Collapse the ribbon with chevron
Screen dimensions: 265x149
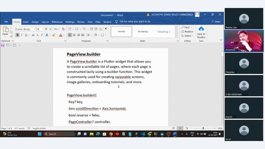point(221,40)
